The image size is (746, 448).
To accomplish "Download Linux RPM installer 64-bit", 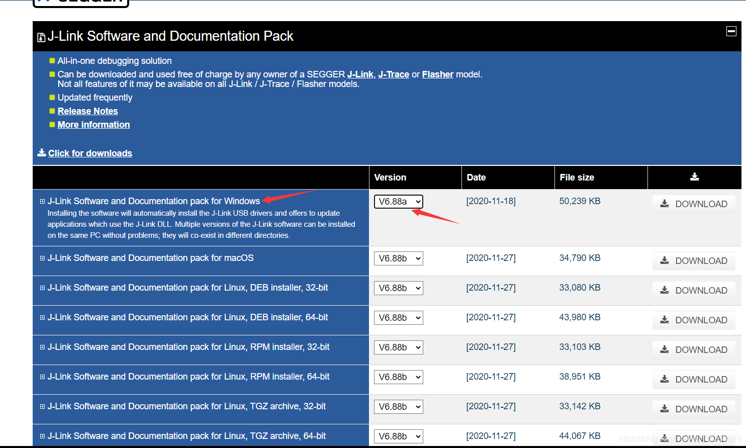I will point(694,379).
